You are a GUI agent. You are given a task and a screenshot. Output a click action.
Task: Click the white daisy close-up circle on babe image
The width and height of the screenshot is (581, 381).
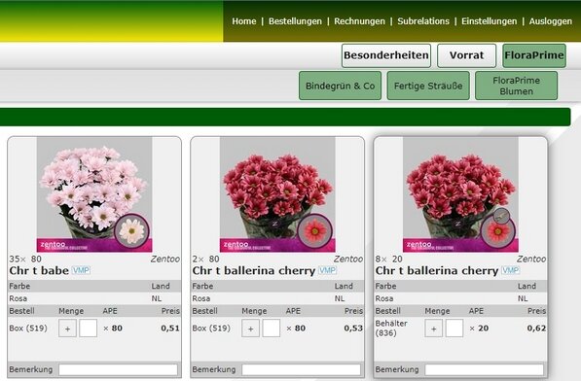point(132,230)
